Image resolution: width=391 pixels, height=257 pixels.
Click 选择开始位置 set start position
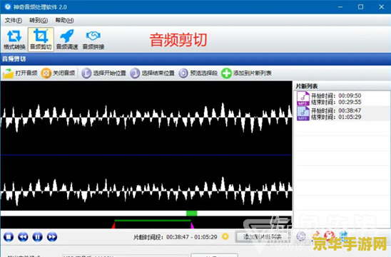[x=103, y=73]
